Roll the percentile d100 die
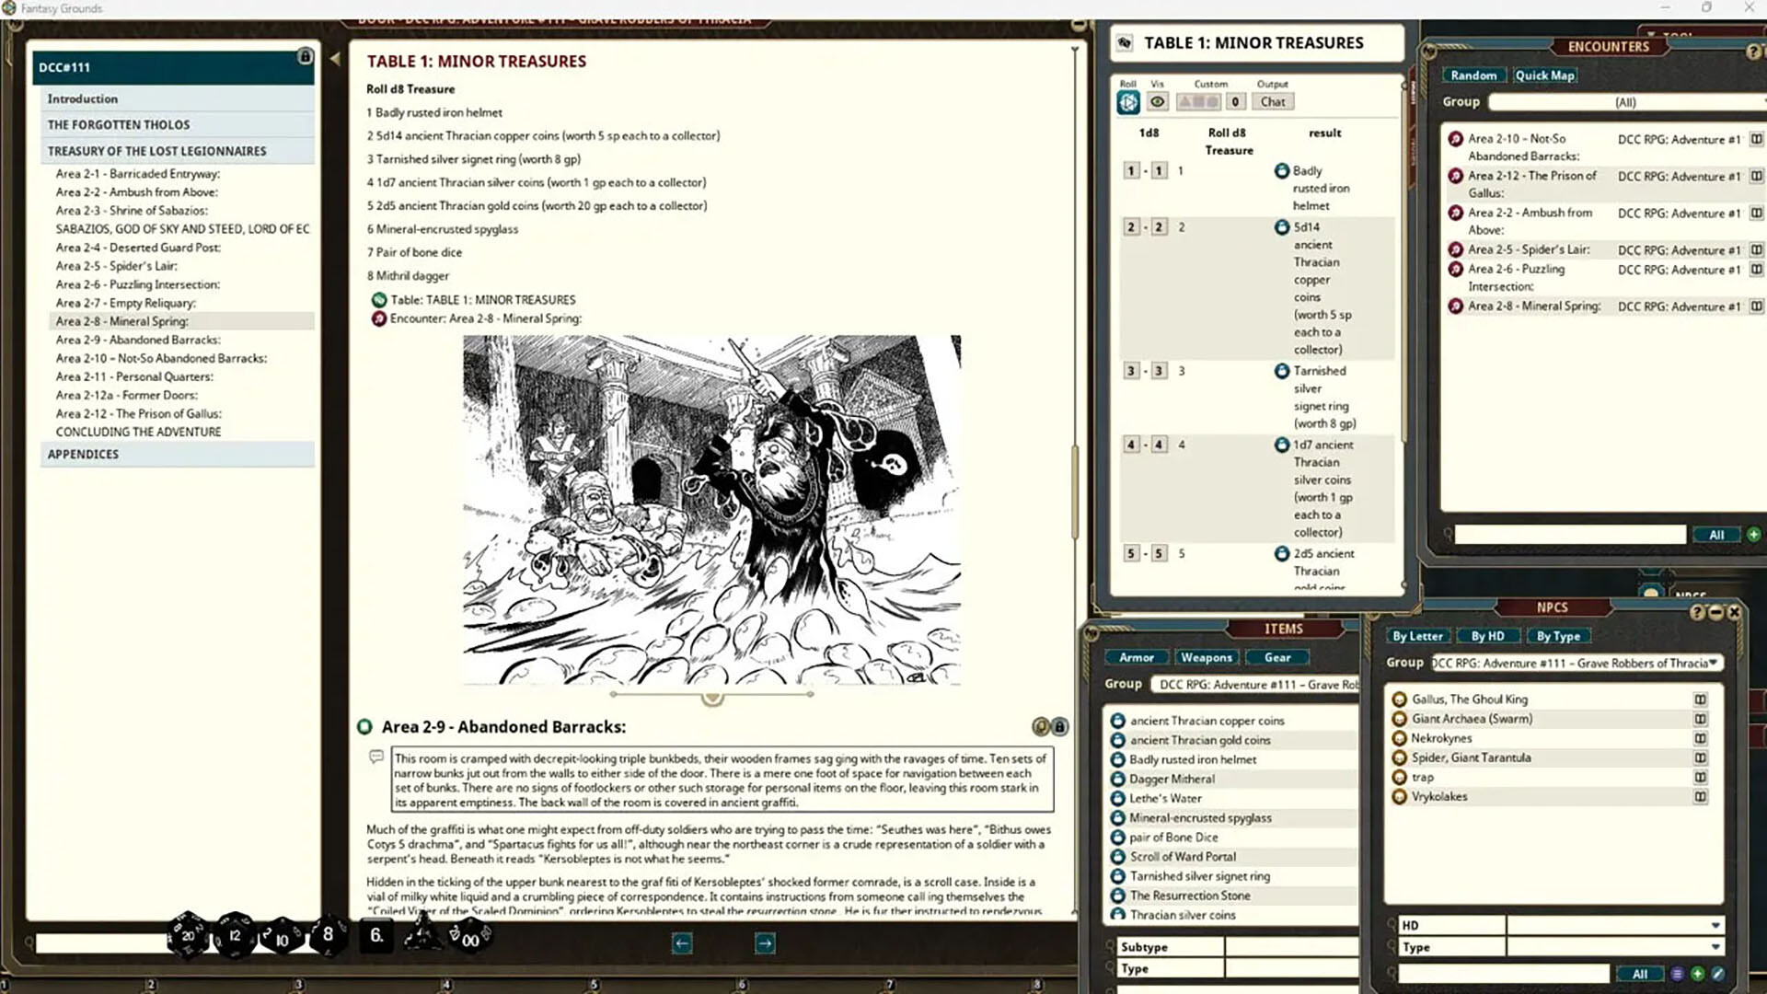This screenshot has width=1767, height=994. click(x=470, y=938)
